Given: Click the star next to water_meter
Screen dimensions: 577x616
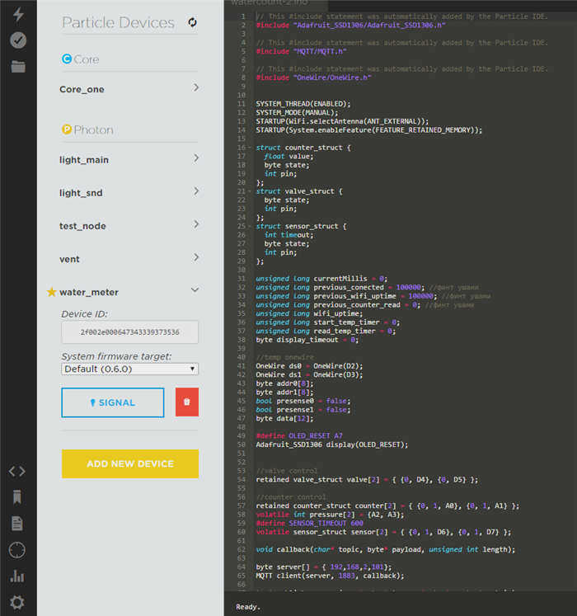Looking at the screenshot, I should [51, 292].
